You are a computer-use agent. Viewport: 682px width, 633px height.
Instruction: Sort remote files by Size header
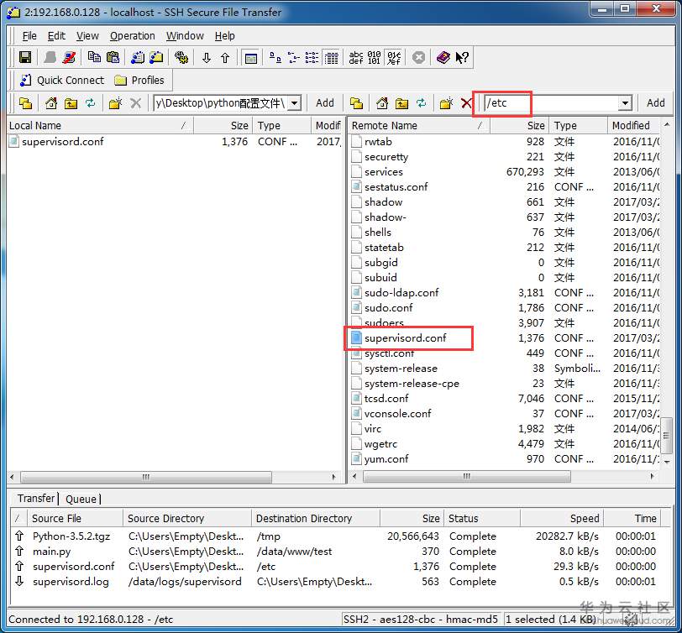coord(520,126)
